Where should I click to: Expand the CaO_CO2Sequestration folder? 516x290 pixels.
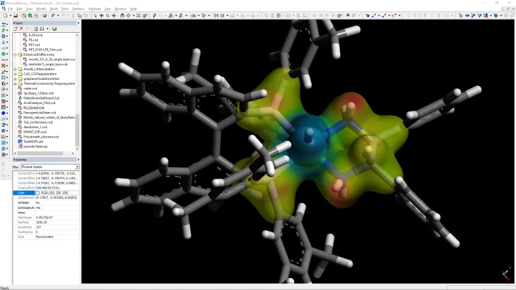pyautogui.click(x=15, y=74)
